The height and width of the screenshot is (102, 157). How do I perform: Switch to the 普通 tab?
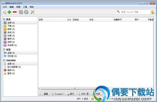pyautogui.click(x=44, y=94)
